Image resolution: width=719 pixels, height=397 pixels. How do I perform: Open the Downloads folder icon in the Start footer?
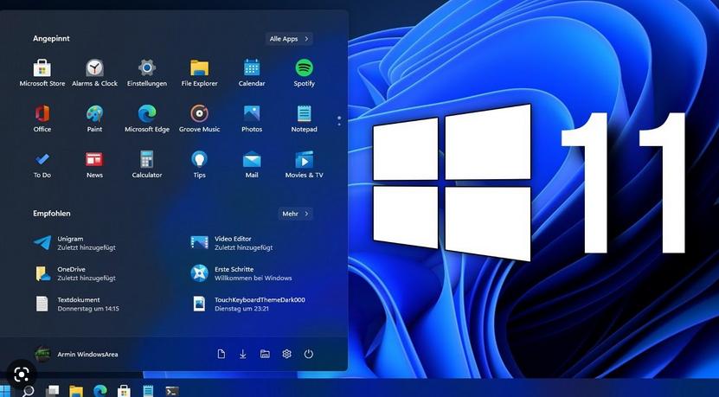click(x=243, y=354)
